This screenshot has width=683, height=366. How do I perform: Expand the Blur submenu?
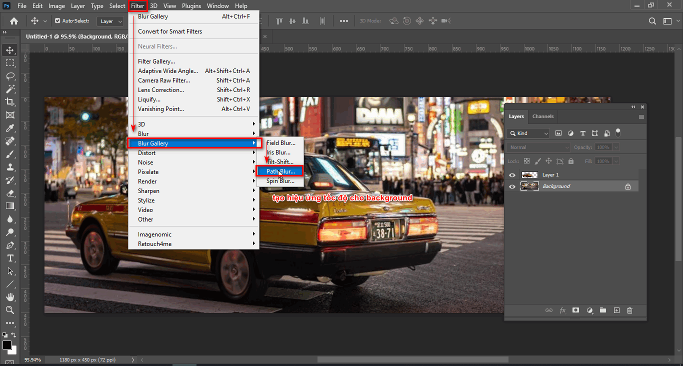145,133
